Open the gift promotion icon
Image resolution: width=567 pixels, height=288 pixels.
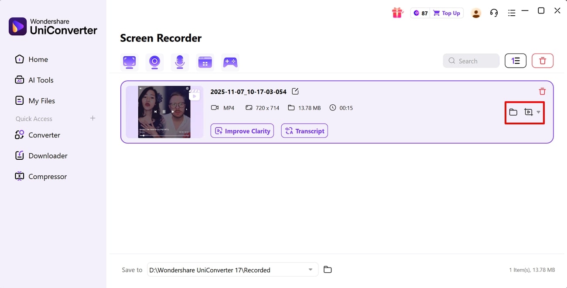point(397,13)
